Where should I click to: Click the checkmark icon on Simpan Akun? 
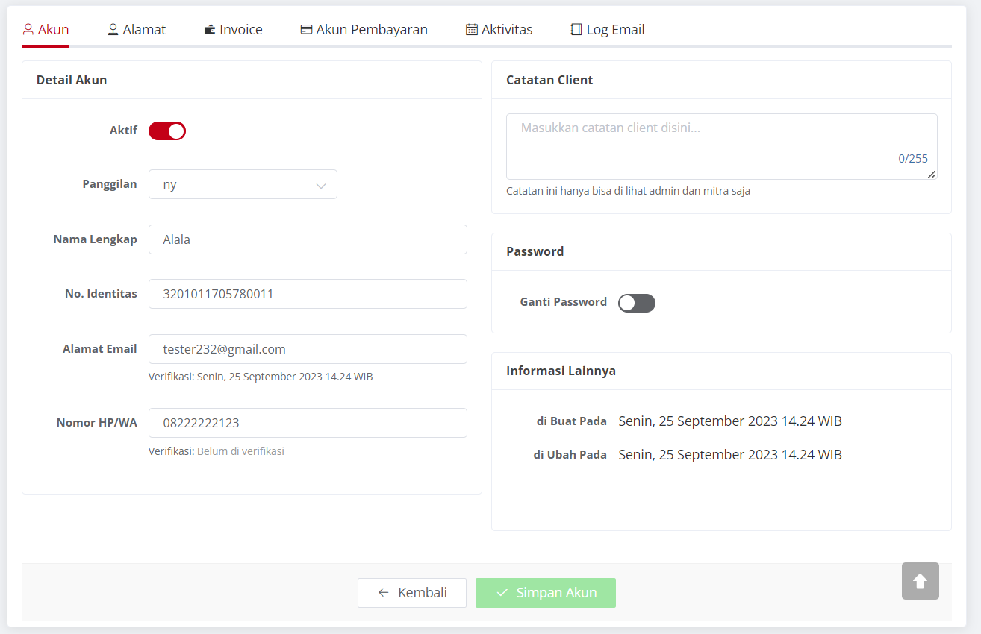(502, 593)
